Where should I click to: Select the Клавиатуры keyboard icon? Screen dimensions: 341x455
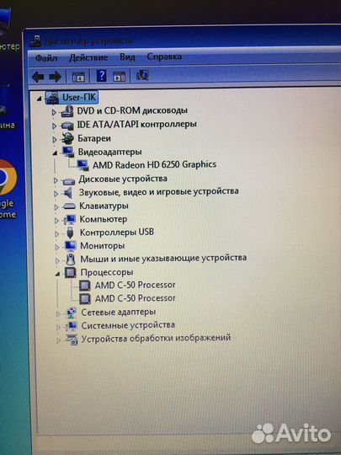point(70,206)
